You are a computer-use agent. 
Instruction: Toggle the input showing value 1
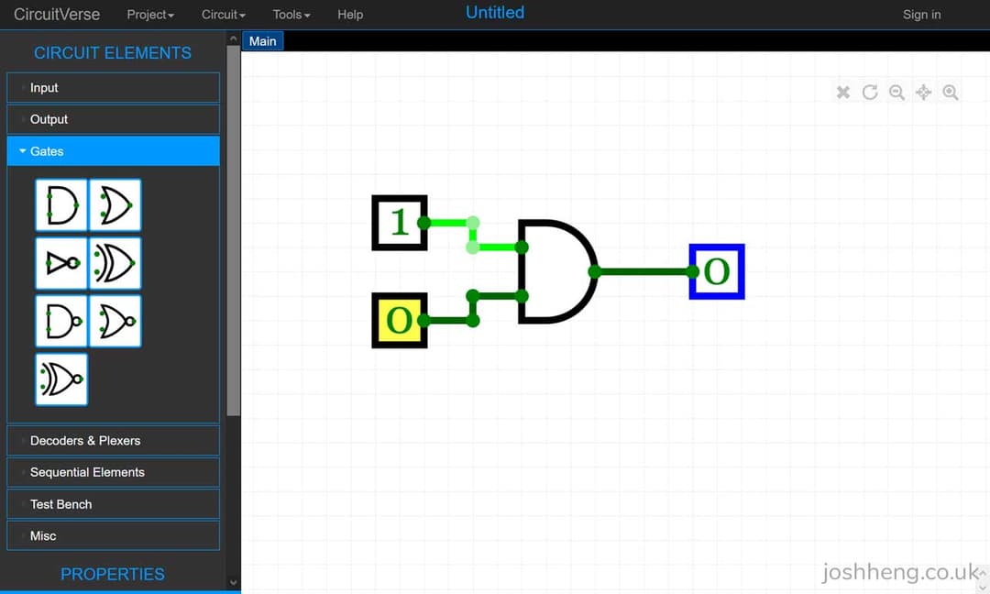(x=399, y=223)
